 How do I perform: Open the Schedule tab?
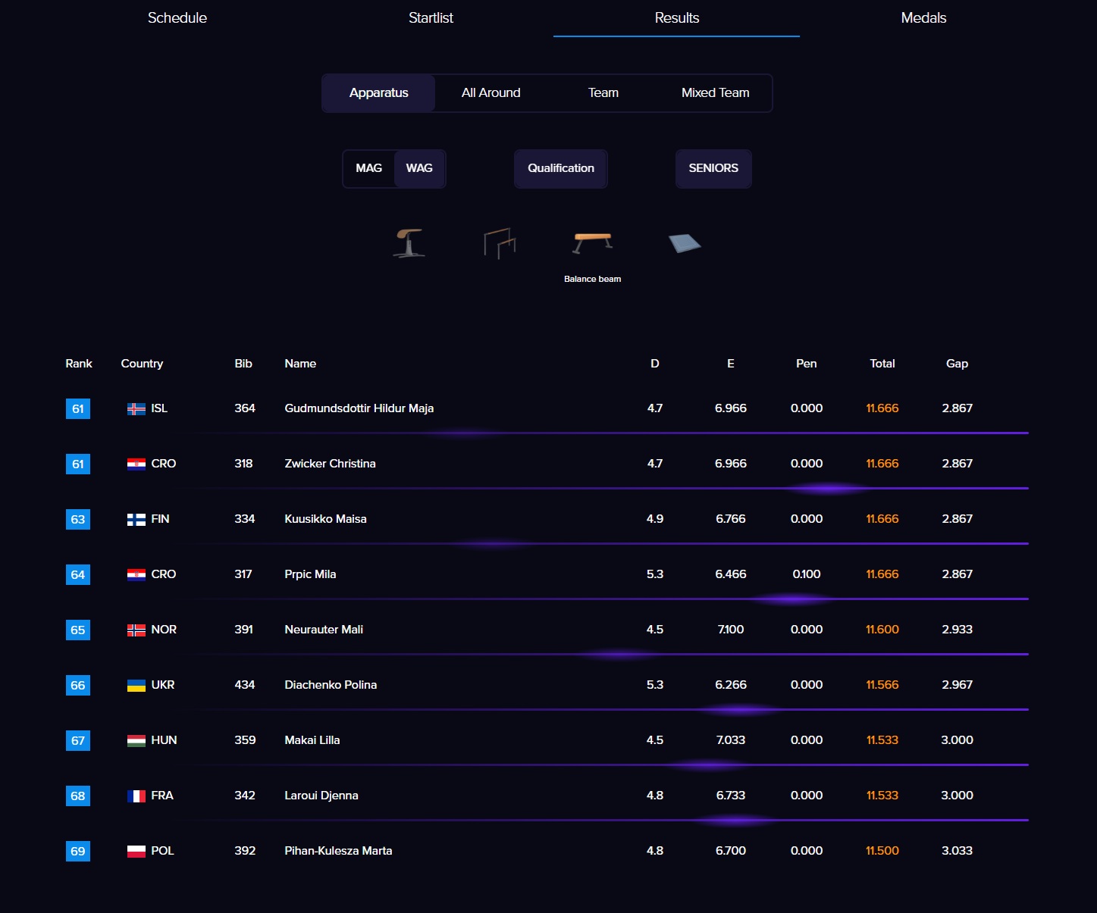point(177,18)
